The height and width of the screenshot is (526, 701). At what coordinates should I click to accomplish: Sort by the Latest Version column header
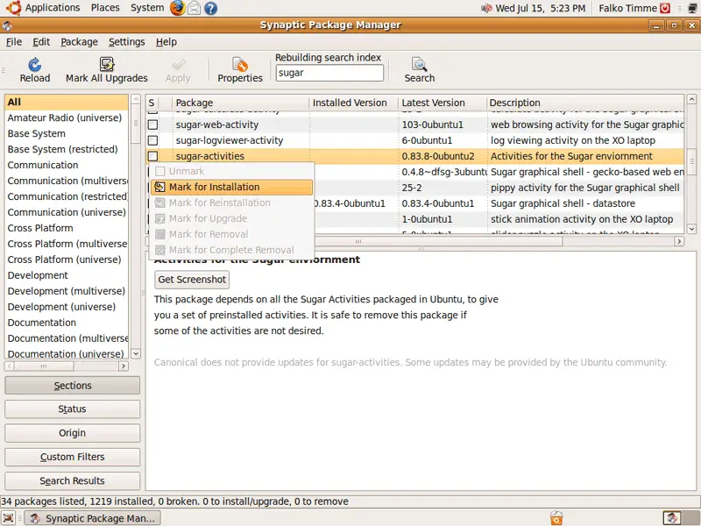point(443,103)
